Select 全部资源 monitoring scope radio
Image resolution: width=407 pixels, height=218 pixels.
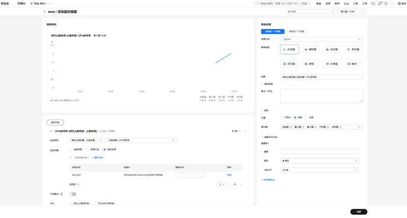click(x=71, y=149)
